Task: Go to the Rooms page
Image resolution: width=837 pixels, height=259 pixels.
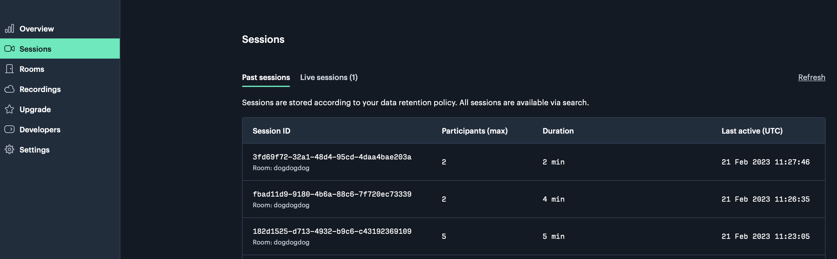Action: coord(60,69)
